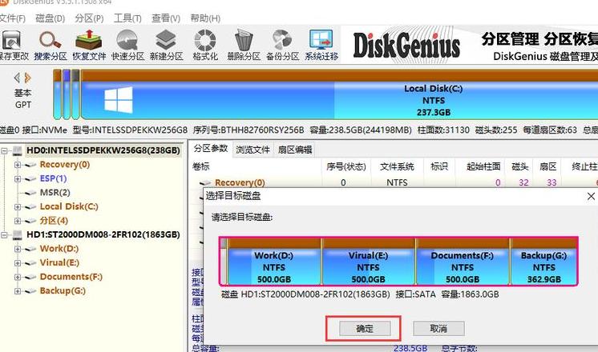Click the 取消 (Cancel) button in dialog
This screenshot has width=598, height=352.
438,329
